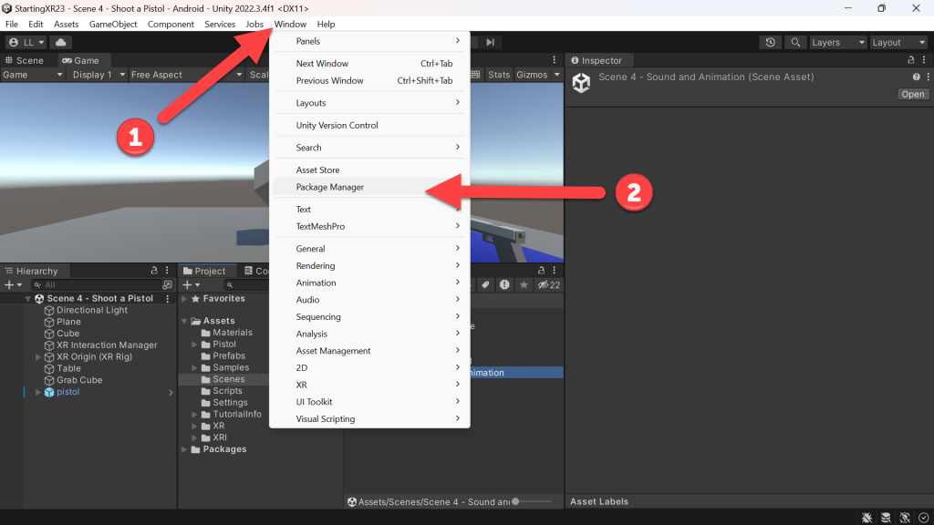This screenshot has width=934, height=525.
Task: Open the Scene 4 - Shoot a Pistol options dots
Action: click(168, 298)
